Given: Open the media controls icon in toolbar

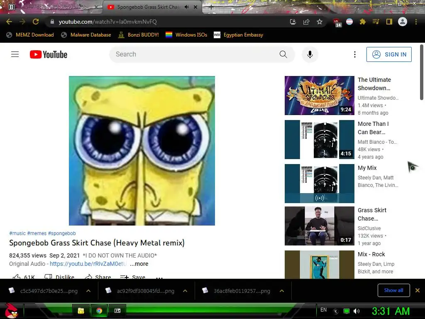Looking at the screenshot, I should point(376,22).
